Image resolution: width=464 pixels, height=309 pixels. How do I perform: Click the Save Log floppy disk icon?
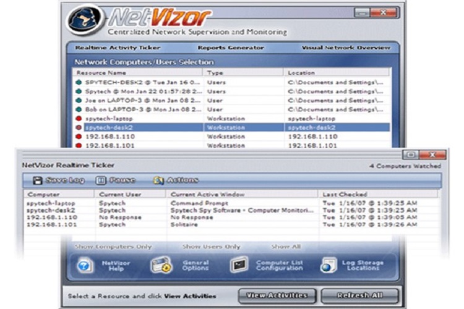point(38,180)
